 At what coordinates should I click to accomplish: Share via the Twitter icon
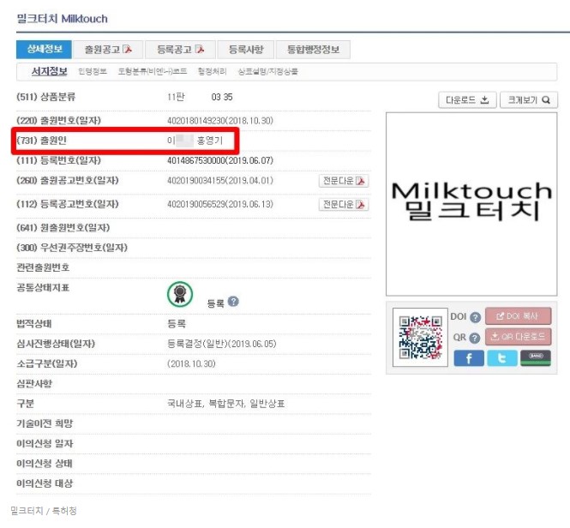click(502, 358)
